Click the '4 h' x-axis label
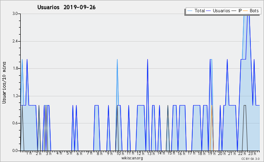The height and width of the screenshot is (162, 264). pos(59,153)
